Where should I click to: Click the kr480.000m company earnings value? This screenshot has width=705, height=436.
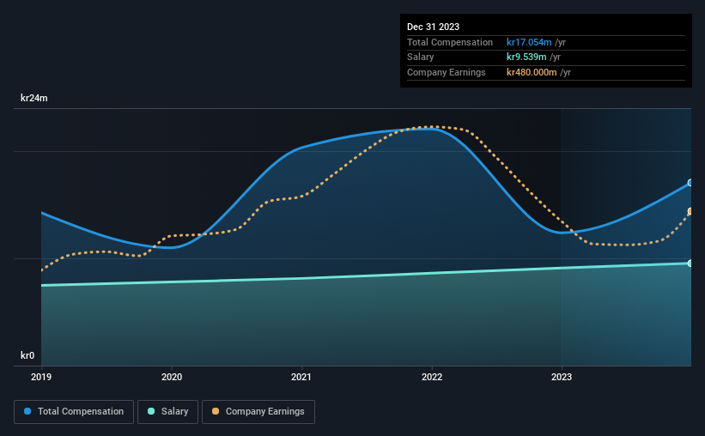pyautogui.click(x=532, y=72)
